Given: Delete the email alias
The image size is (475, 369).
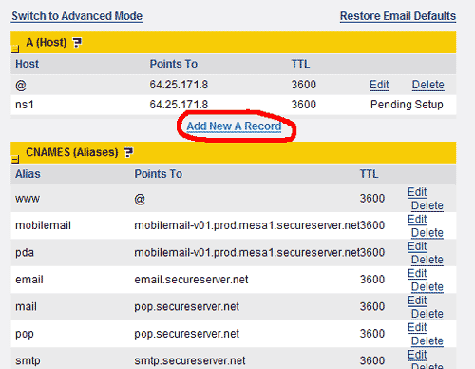Looking at the screenshot, I should click(x=427, y=287).
